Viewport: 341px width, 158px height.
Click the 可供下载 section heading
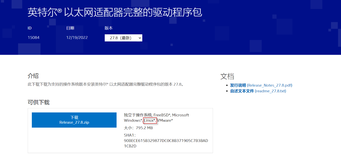[x=39, y=102]
